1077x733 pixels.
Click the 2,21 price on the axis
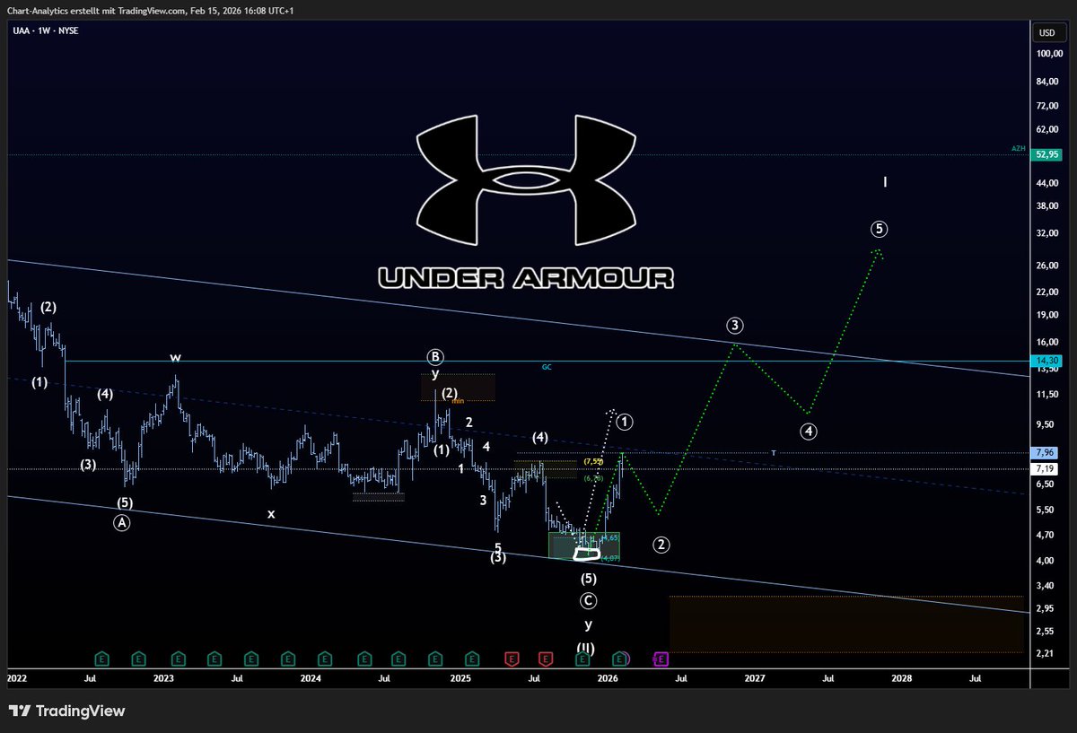click(1046, 653)
